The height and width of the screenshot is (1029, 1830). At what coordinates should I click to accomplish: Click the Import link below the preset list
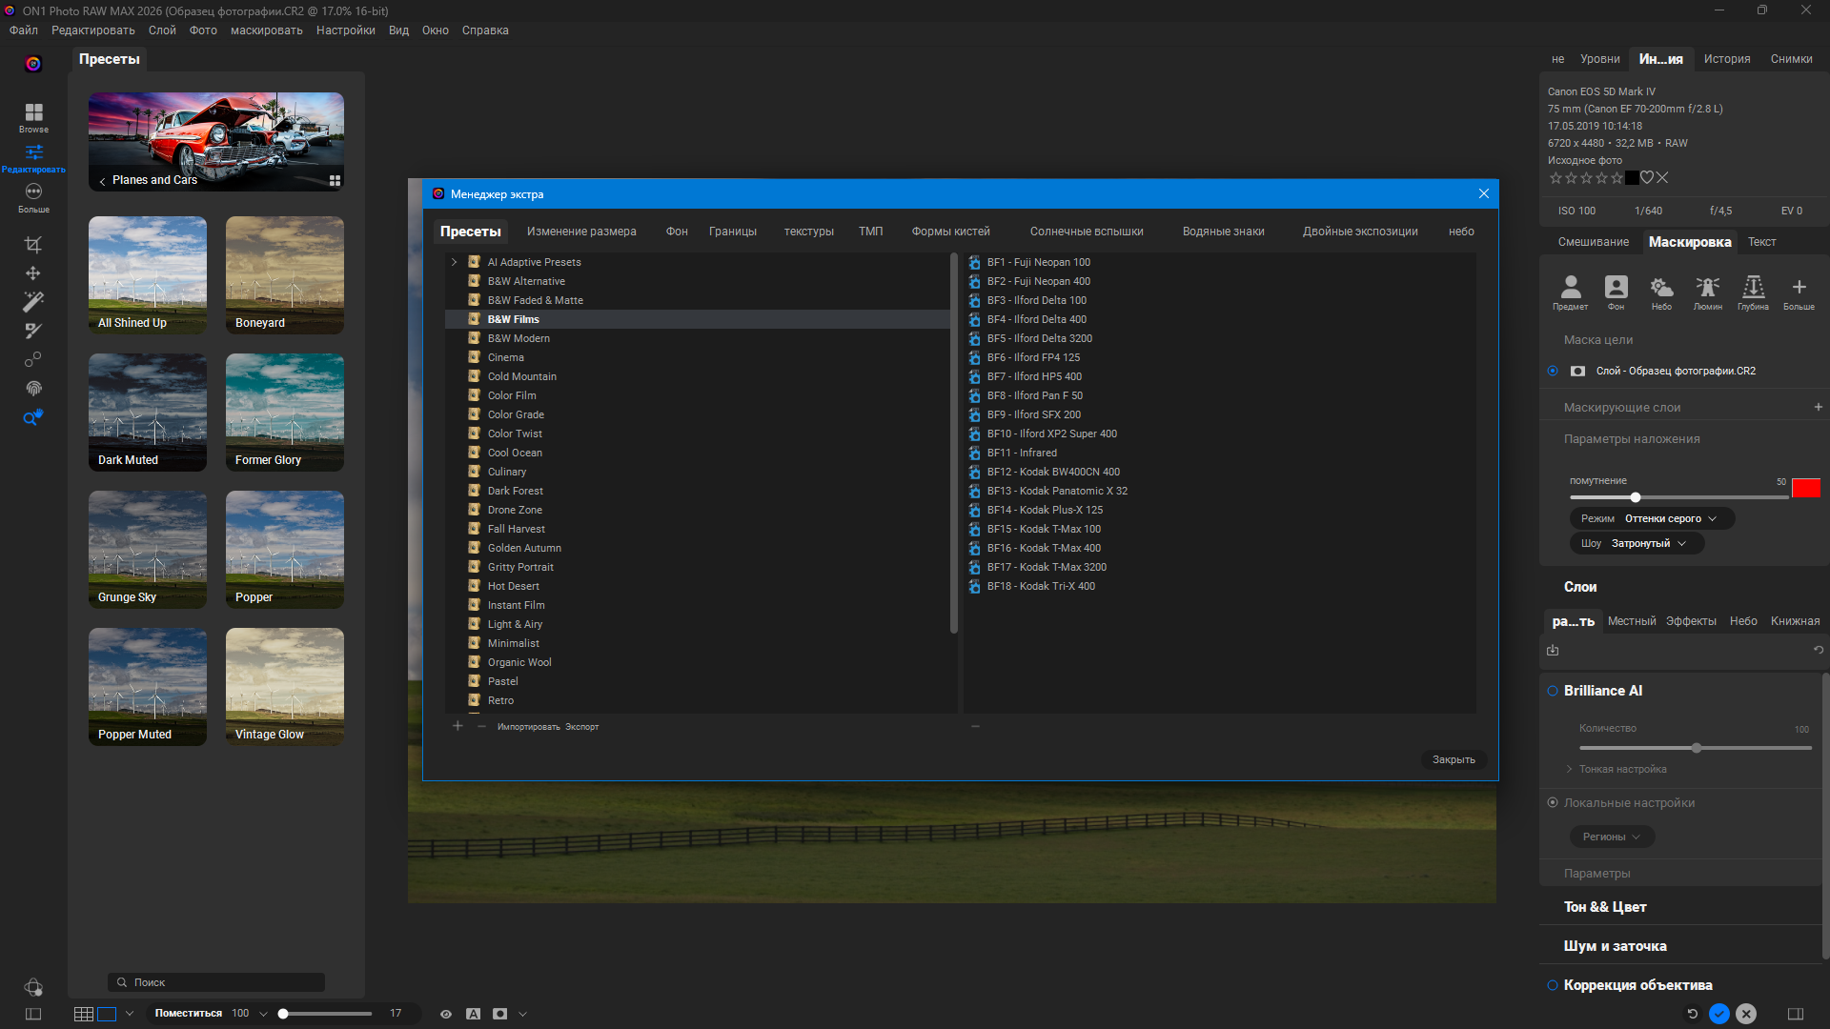[528, 727]
